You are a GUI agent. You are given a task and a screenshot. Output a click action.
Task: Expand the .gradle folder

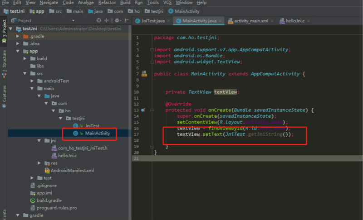[18, 36]
